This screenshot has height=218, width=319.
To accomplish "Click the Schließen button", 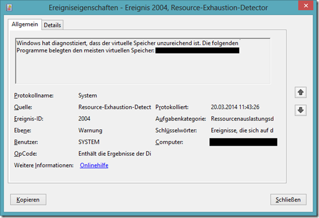I will point(288,199).
